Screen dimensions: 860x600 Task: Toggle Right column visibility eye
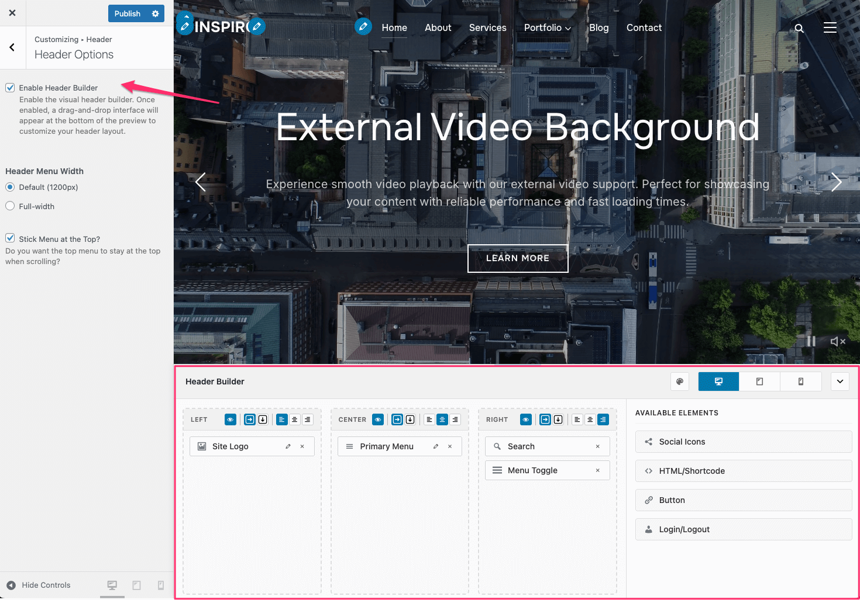click(x=526, y=419)
